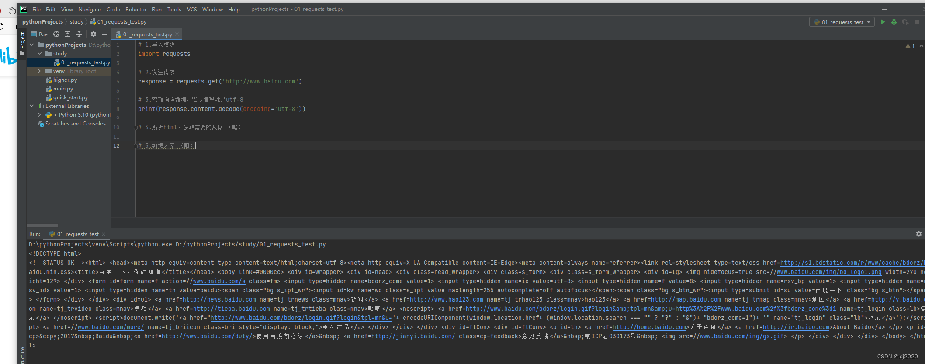Image resolution: width=925 pixels, height=364 pixels.
Task: Click the Collapse All icon in Project panel
Action: pyautogui.click(x=79, y=34)
